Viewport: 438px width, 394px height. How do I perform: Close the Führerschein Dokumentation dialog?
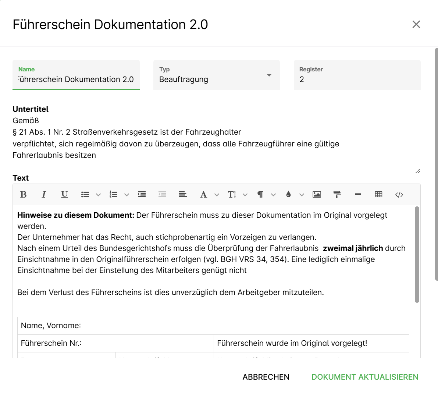[x=416, y=24]
